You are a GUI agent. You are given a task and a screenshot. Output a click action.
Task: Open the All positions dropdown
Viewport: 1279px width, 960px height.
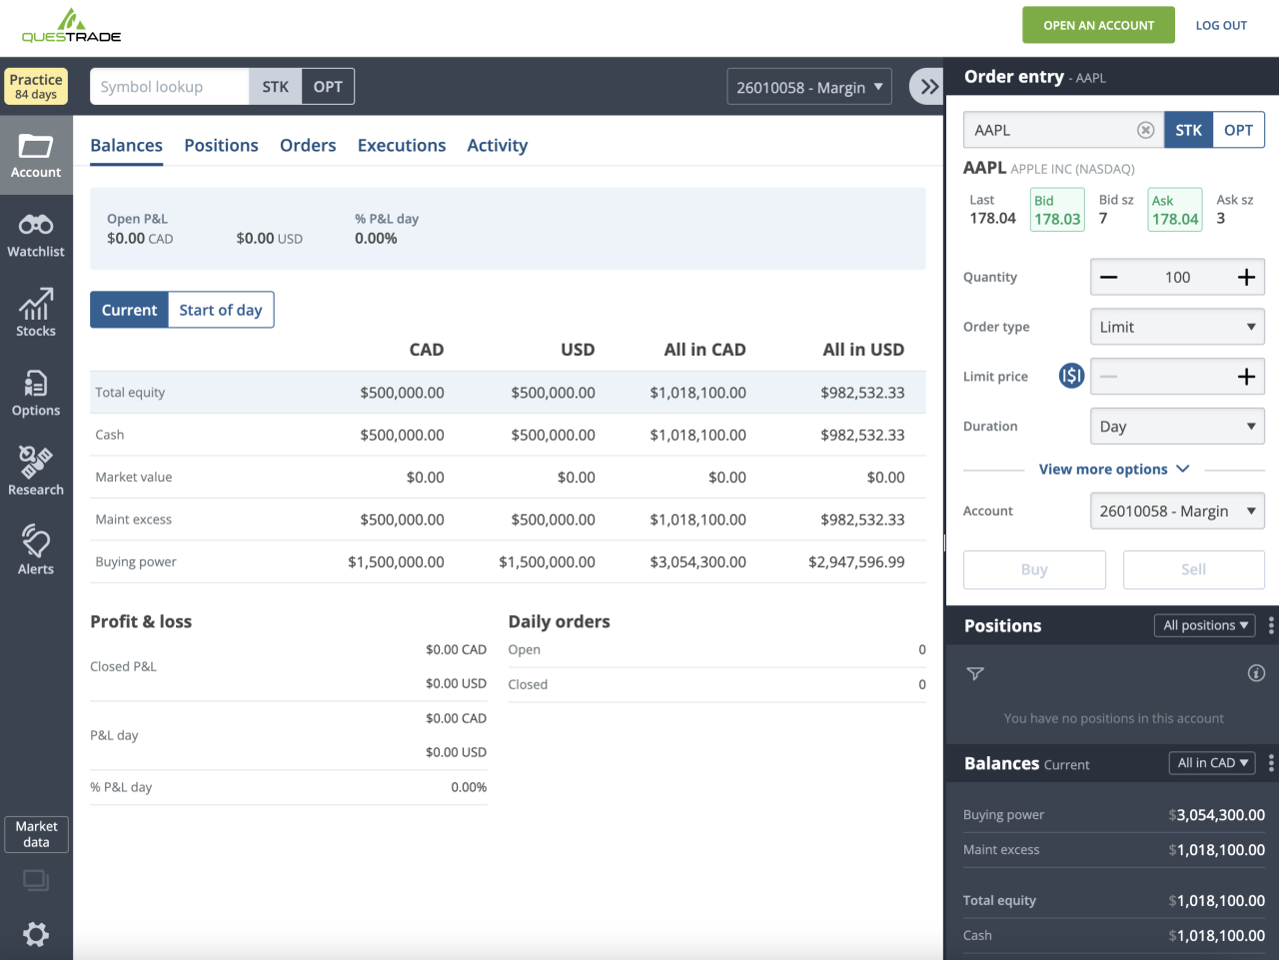point(1204,625)
